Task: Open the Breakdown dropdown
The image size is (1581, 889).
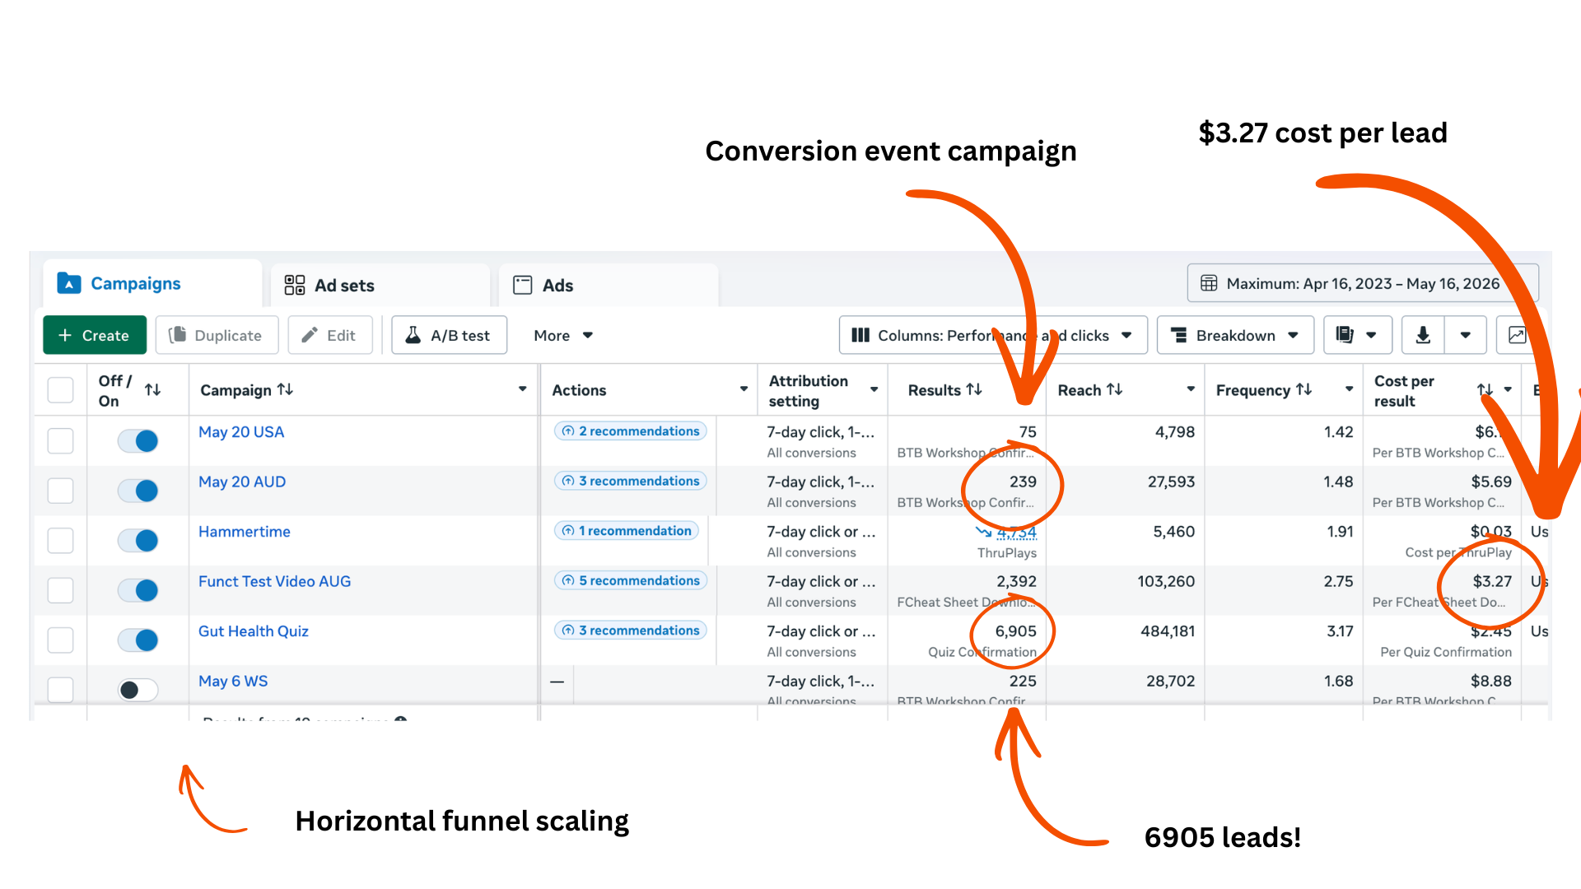Action: tap(1235, 335)
